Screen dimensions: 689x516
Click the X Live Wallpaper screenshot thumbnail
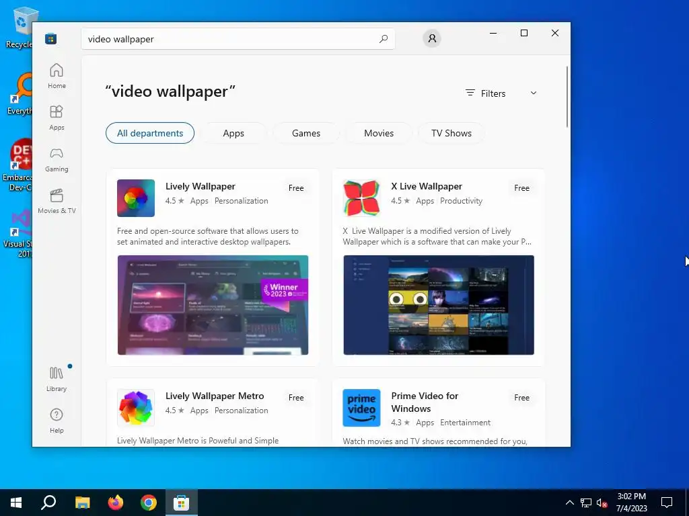tap(439, 305)
